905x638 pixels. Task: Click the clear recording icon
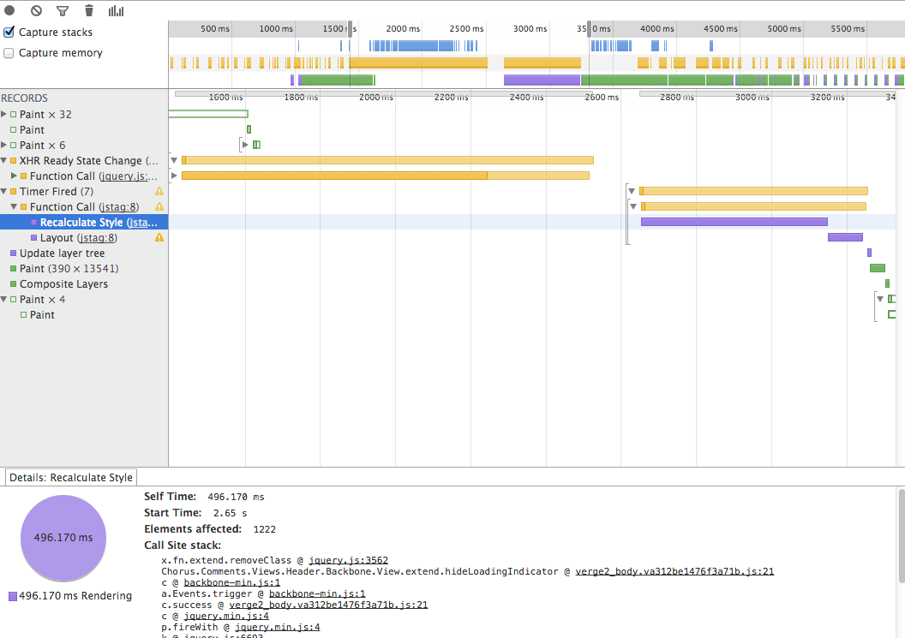click(36, 11)
